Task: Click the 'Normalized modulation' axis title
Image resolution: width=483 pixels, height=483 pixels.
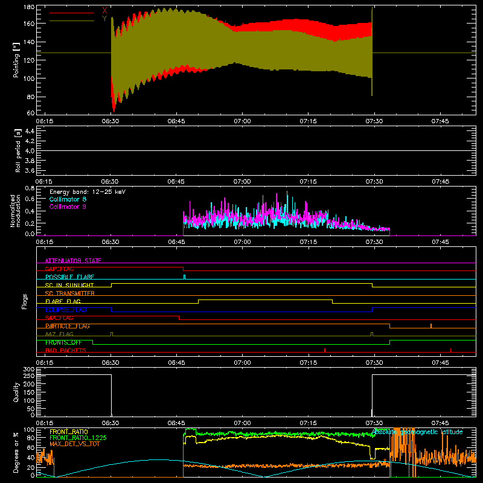Action: coord(16,211)
